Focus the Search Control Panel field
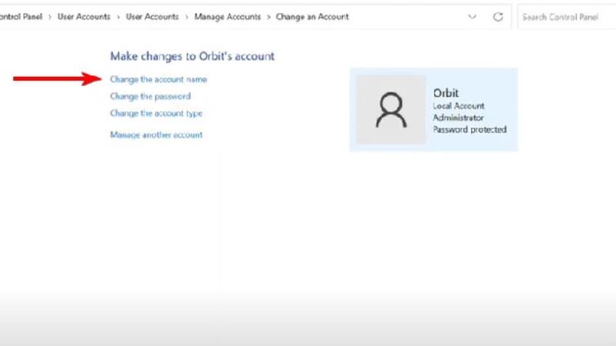This screenshot has width=616, height=346. pos(567,17)
